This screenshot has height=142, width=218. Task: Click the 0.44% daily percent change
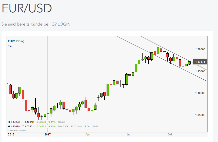pyautogui.click(x=52, y=122)
